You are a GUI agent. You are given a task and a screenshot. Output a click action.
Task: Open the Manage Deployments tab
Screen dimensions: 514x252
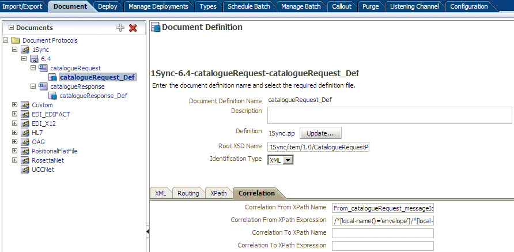[x=158, y=6]
